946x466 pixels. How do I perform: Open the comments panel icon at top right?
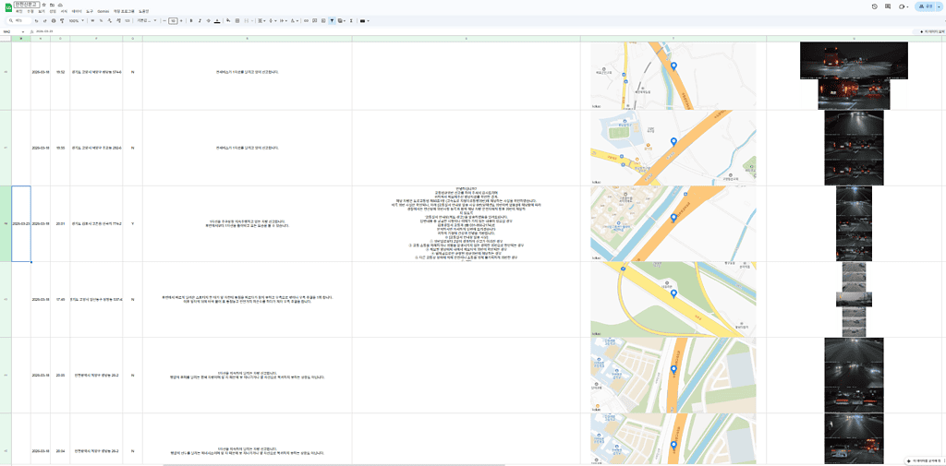(x=888, y=6)
